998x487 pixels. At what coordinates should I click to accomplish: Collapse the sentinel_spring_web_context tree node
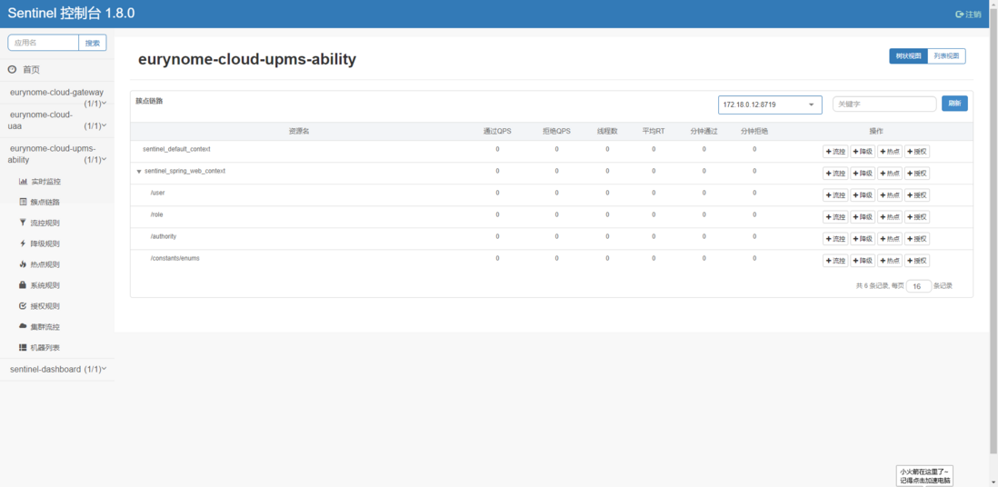[x=139, y=171]
